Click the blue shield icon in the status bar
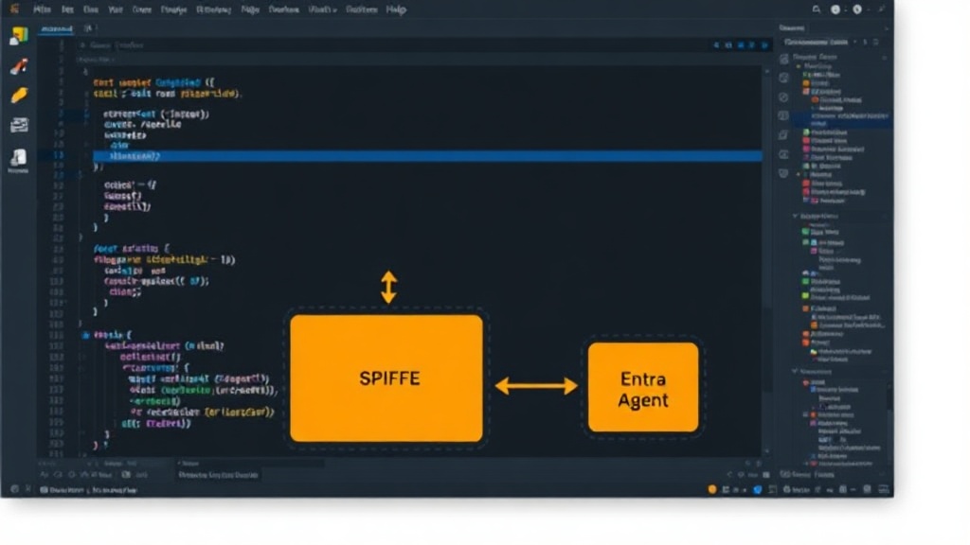Image resolution: width=970 pixels, height=545 pixels. point(757,489)
